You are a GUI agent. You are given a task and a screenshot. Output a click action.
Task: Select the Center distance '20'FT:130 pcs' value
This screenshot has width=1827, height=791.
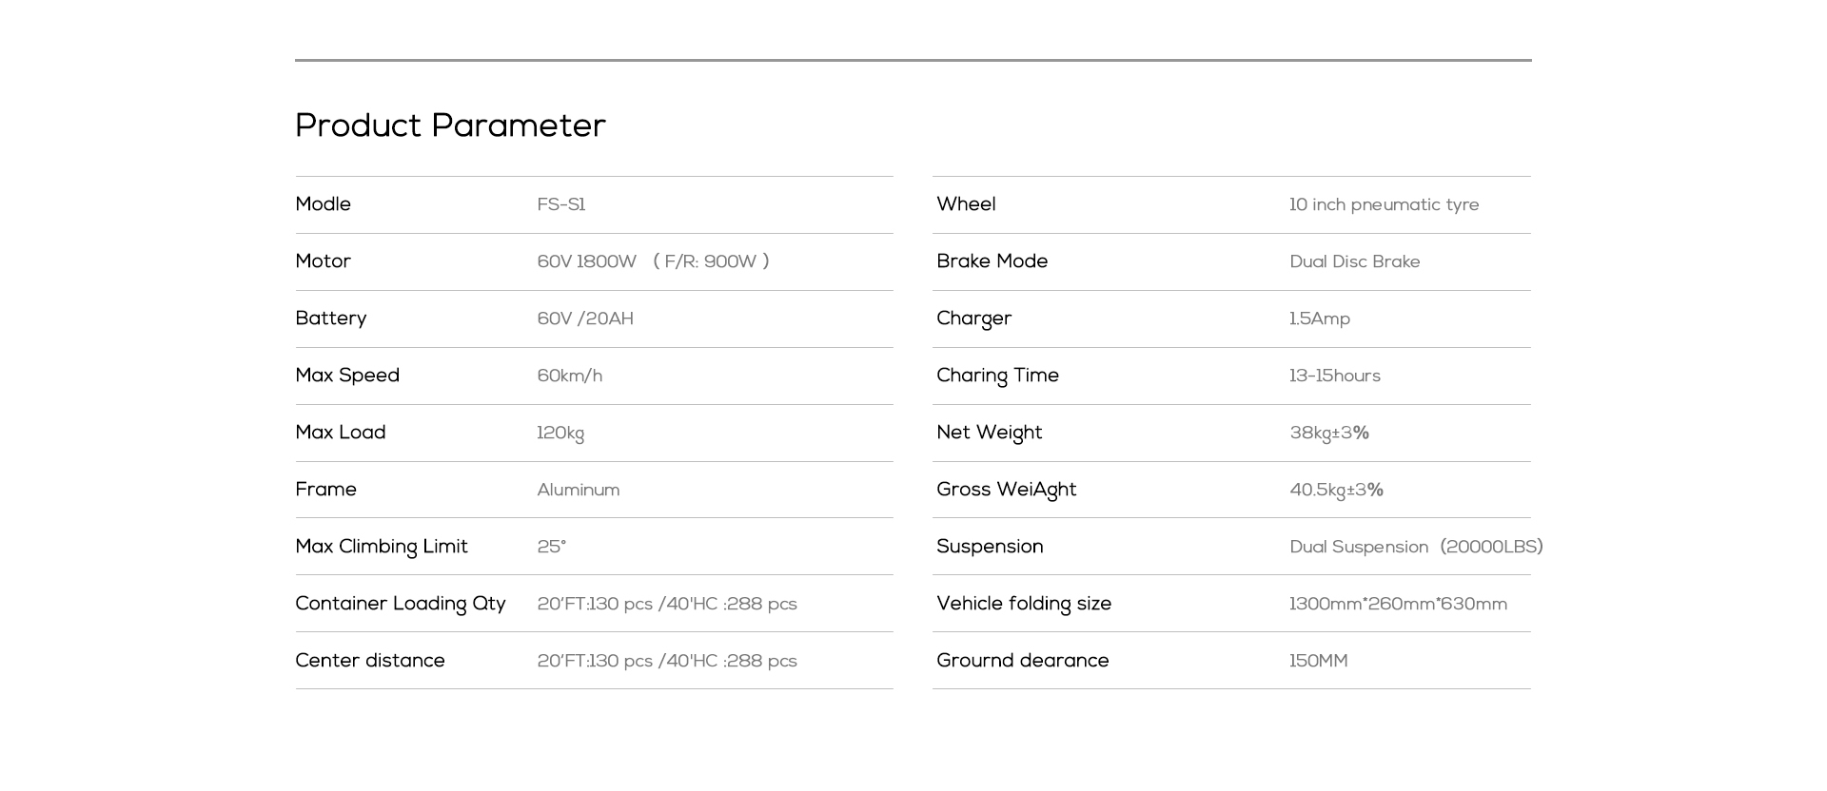667,661
